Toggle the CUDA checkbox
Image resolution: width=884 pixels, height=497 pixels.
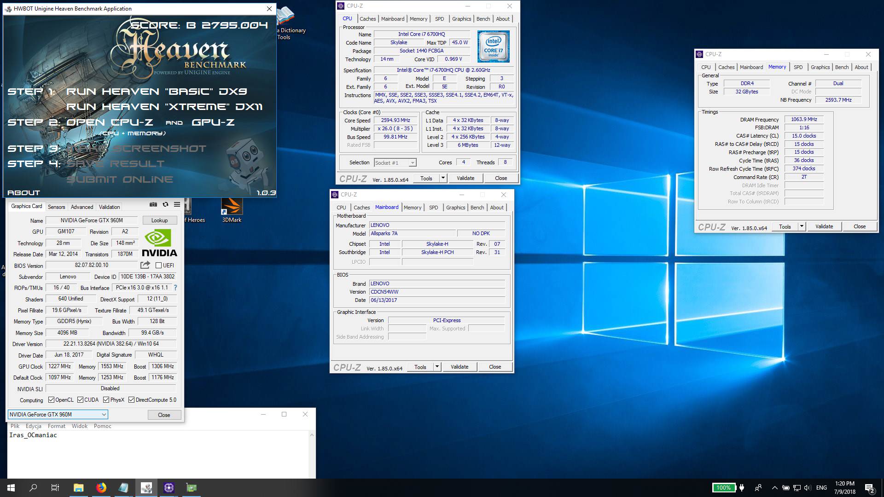click(x=80, y=400)
